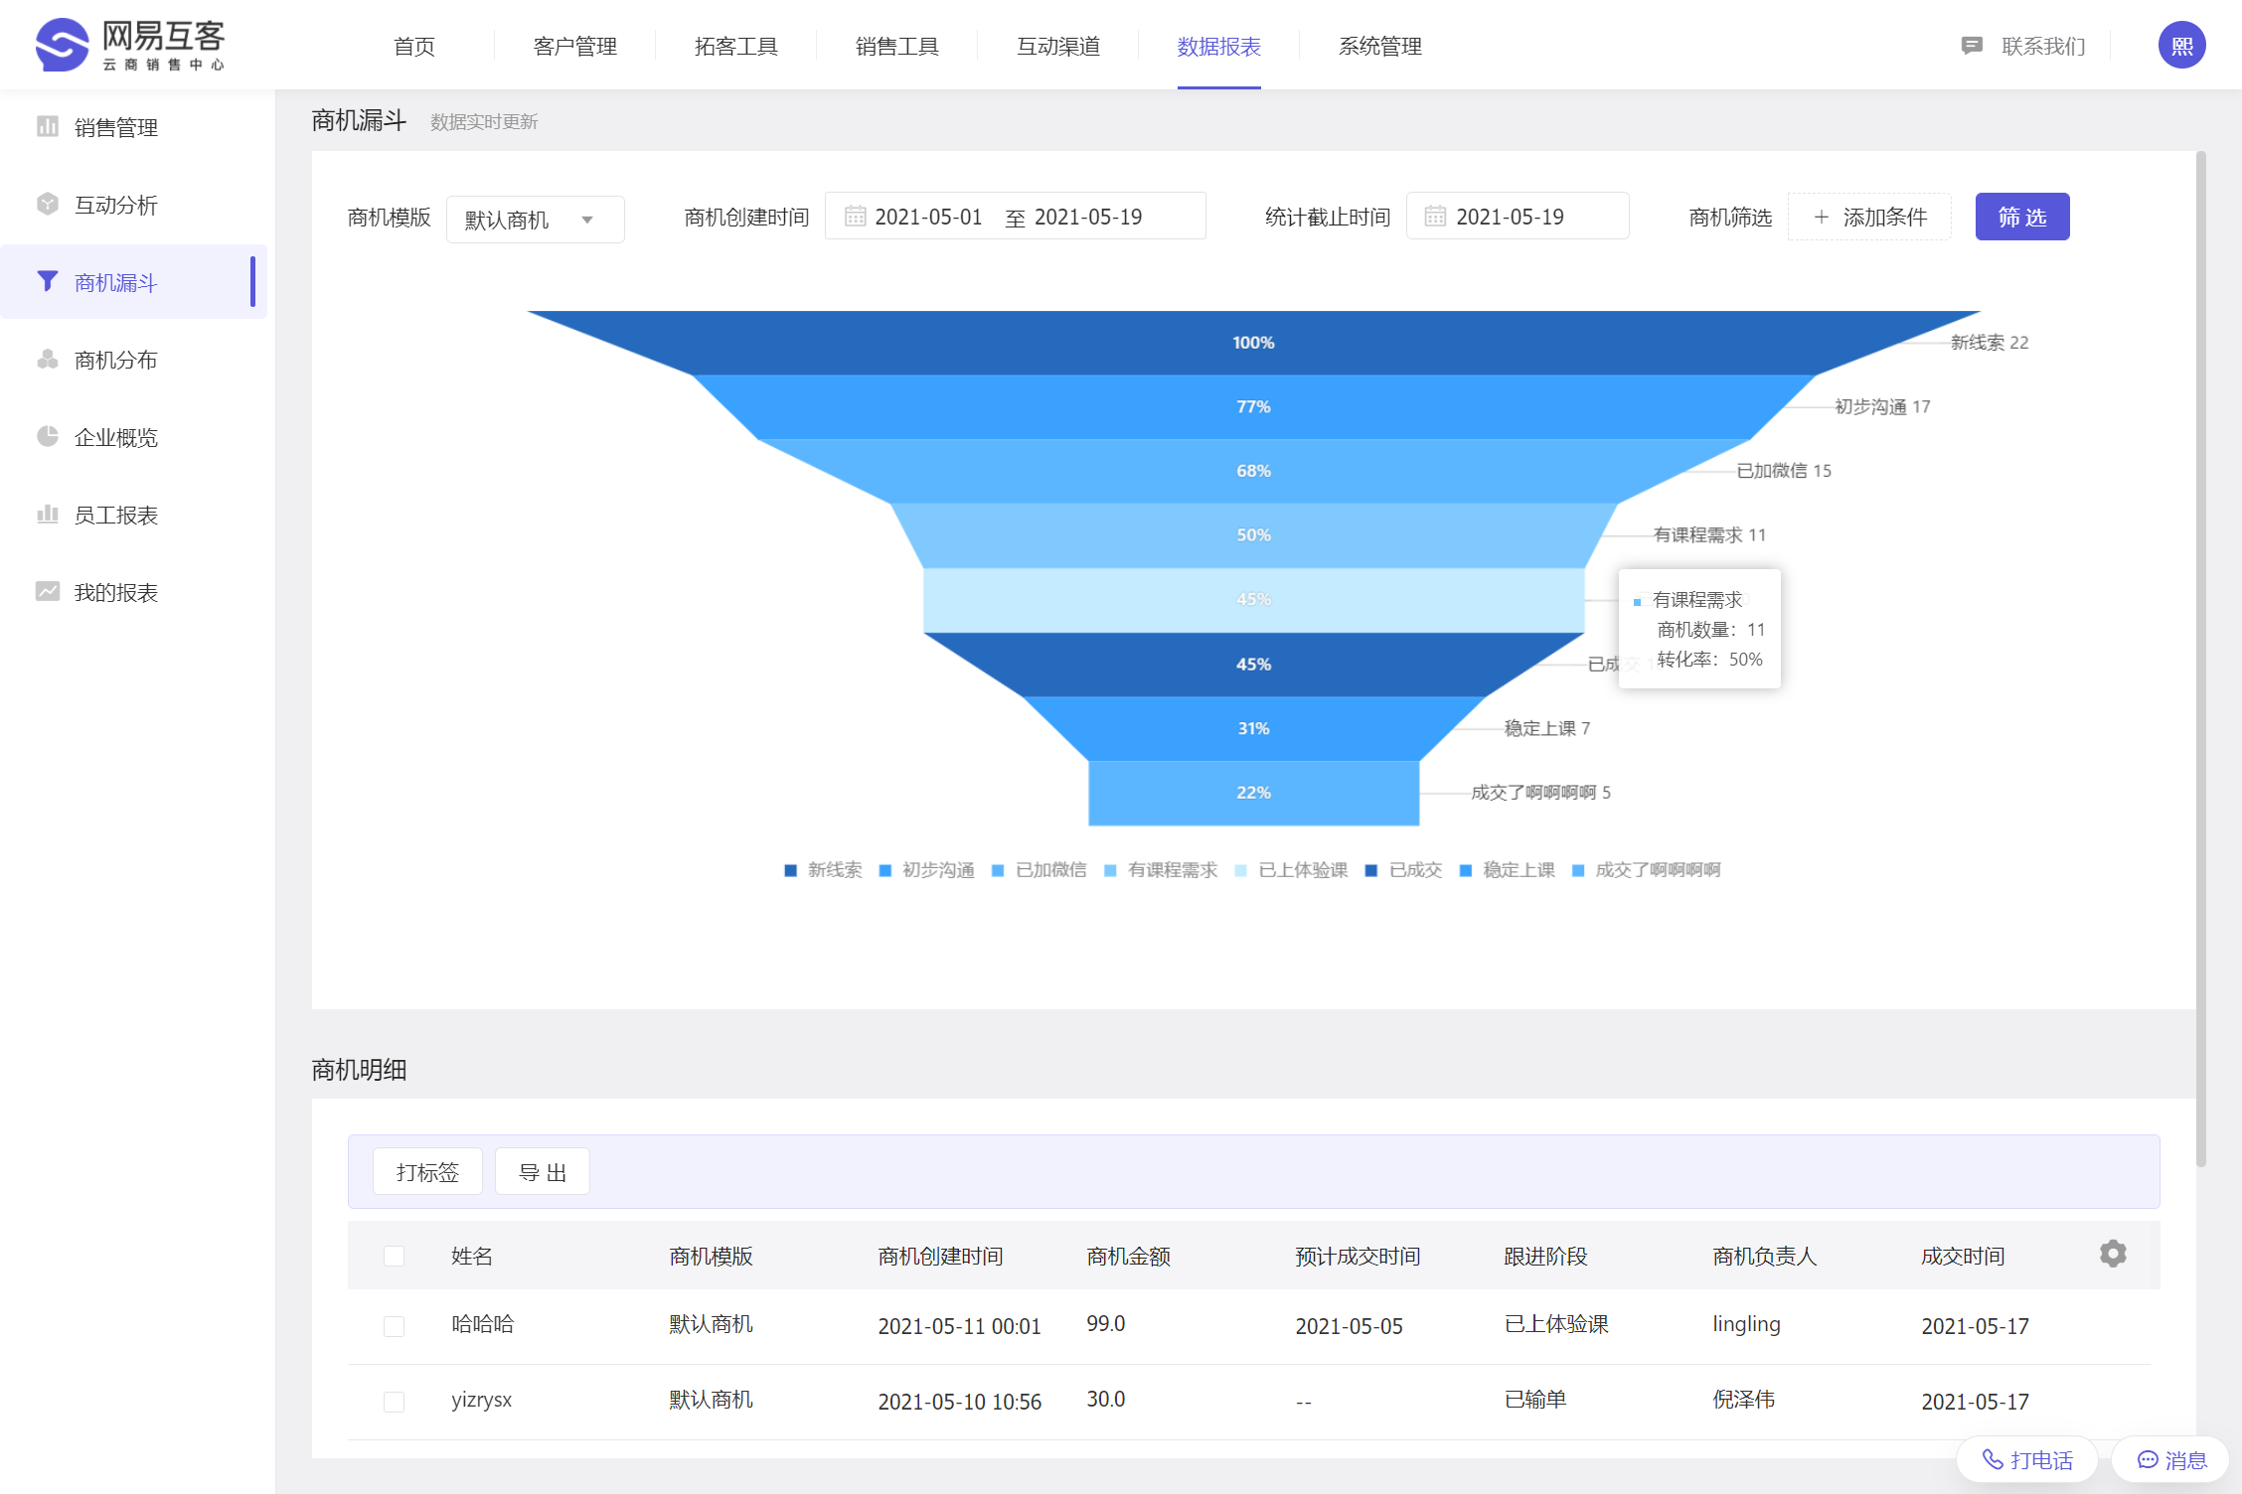Toggle the select-all checkbox in table header
This screenshot has width=2242, height=1494.
(x=395, y=1256)
